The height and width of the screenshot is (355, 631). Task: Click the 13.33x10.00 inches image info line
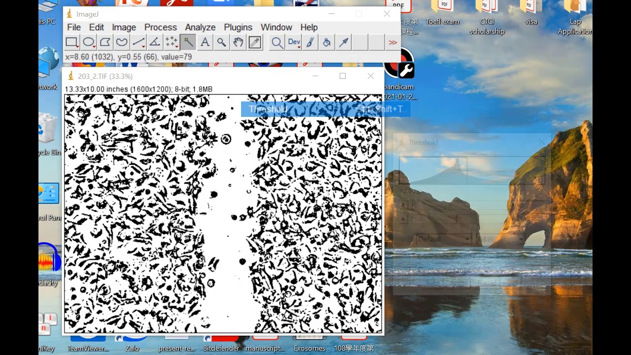pos(139,89)
